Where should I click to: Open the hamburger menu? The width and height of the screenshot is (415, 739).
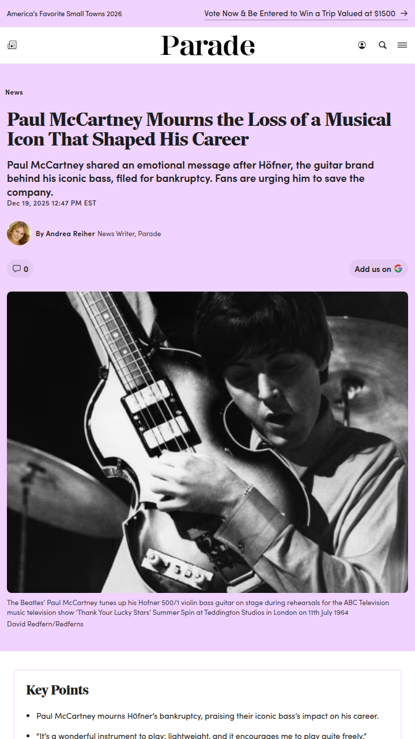click(x=402, y=45)
